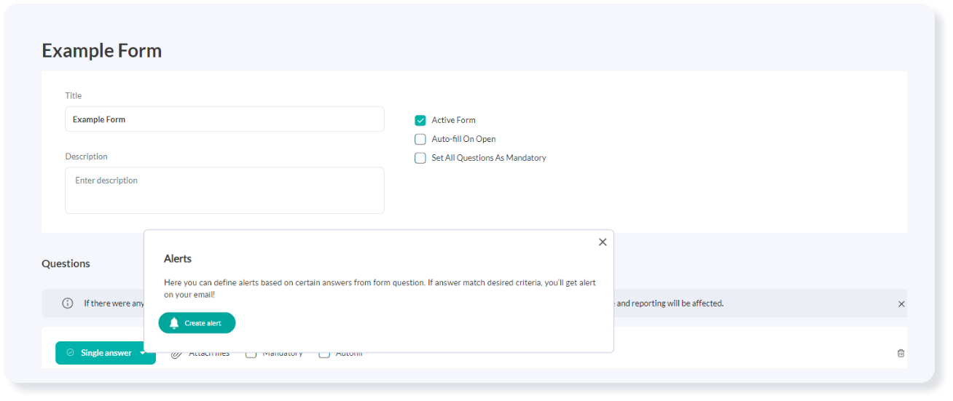Click the Alerts popup heading
Image resolution: width=953 pixels, height=401 pixels.
coord(178,259)
